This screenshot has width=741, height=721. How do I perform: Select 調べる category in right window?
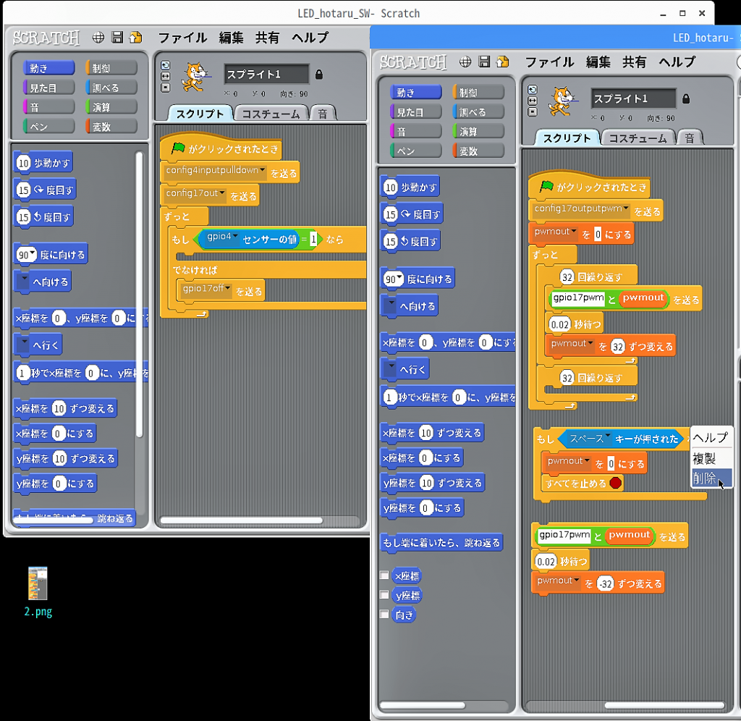[478, 112]
